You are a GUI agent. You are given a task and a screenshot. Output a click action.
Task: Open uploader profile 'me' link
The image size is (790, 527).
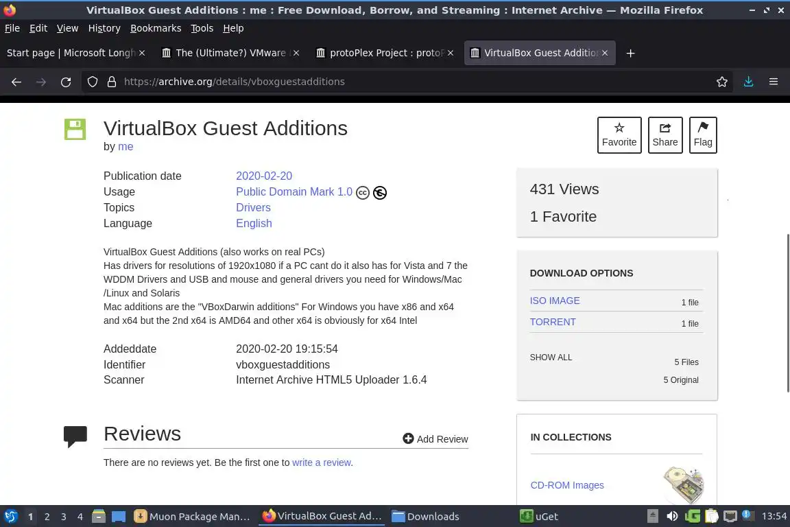point(125,147)
